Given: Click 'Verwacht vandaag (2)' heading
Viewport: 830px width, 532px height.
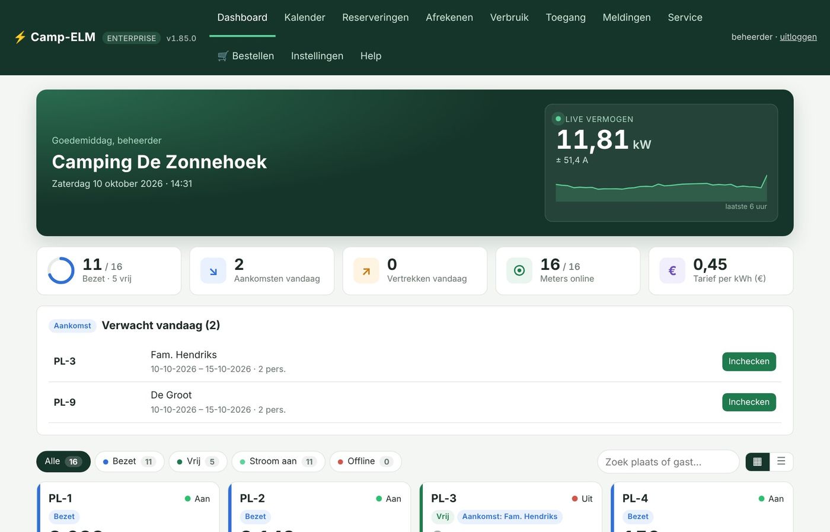Looking at the screenshot, I should 161,325.
